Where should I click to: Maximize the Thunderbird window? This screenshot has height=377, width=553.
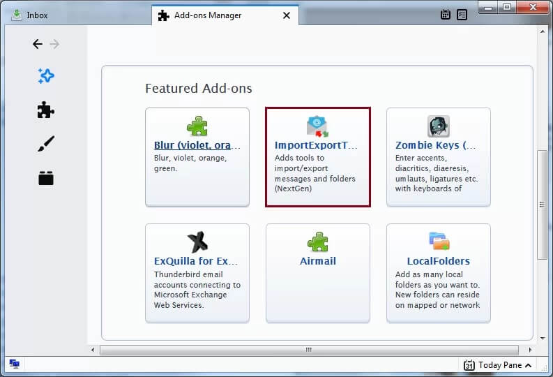(x=507, y=7)
